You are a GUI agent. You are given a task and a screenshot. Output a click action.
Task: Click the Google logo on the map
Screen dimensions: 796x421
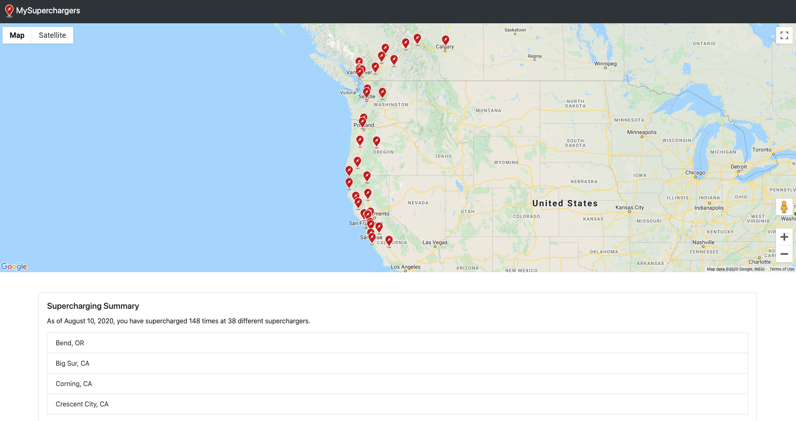(14, 266)
